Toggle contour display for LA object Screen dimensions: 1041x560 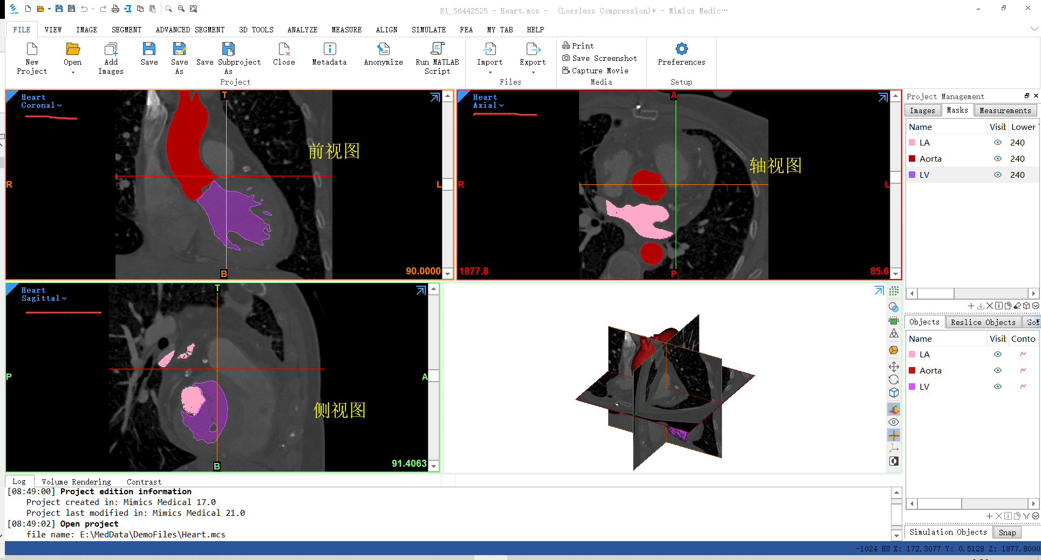[1023, 354]
